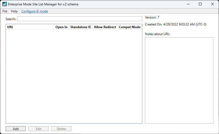The width and height of the screenshot is (219, 134).
Task: Maximize the Site List Manager window
Action: point(200,4)
